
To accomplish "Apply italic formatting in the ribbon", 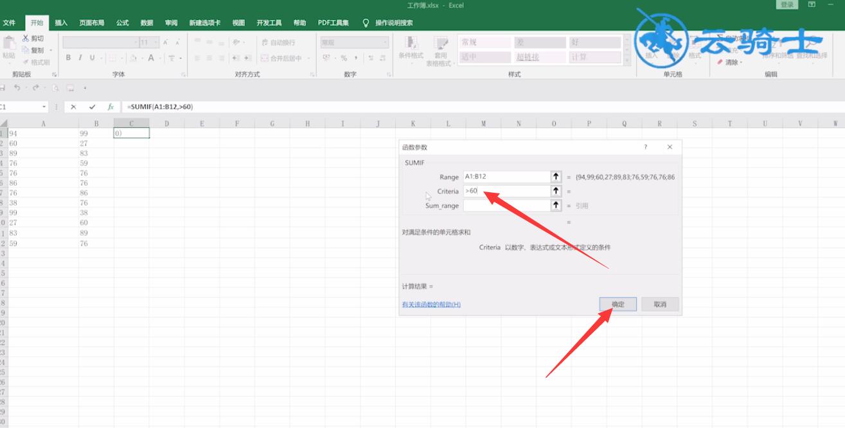I will 81,58.
